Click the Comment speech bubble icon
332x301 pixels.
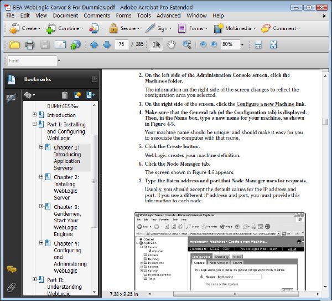coord(266,28)
